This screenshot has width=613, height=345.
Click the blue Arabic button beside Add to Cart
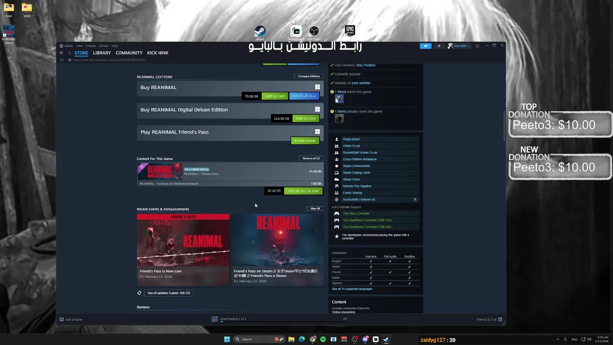click(x=304, y=96)
